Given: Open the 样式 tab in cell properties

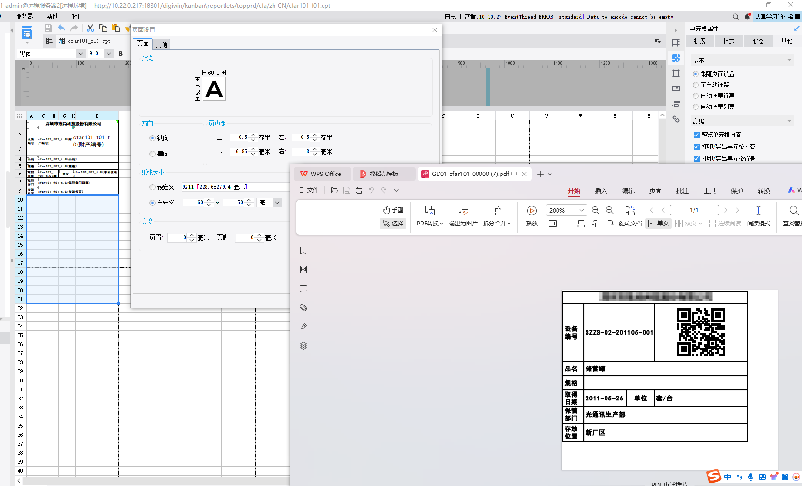Looking at the screenshot, I should pos(729,41).
